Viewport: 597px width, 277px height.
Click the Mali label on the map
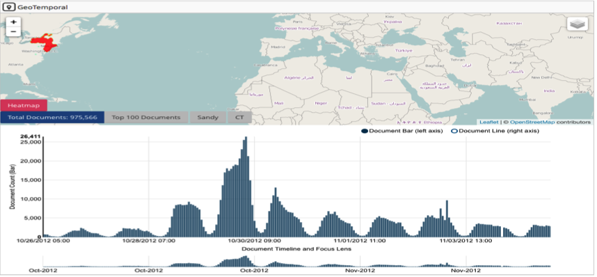click(279, 103)
